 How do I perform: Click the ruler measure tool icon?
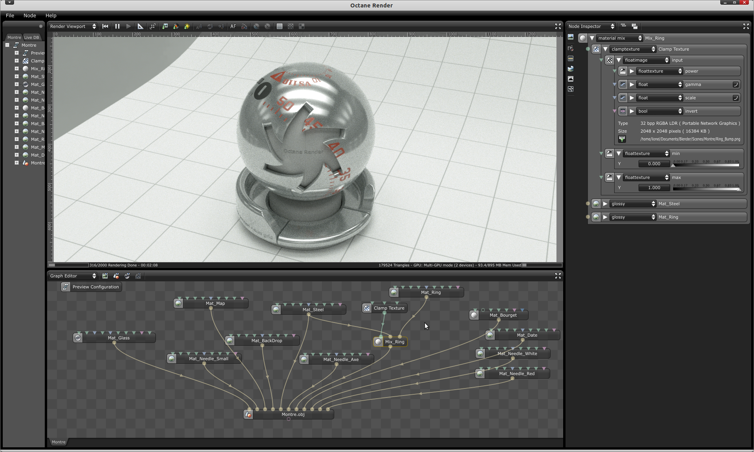140,26
